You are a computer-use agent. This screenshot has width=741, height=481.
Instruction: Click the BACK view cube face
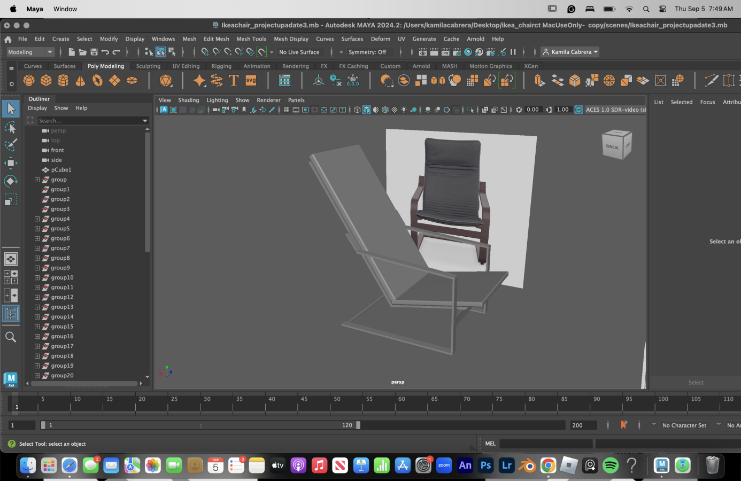tap(612, 147)
